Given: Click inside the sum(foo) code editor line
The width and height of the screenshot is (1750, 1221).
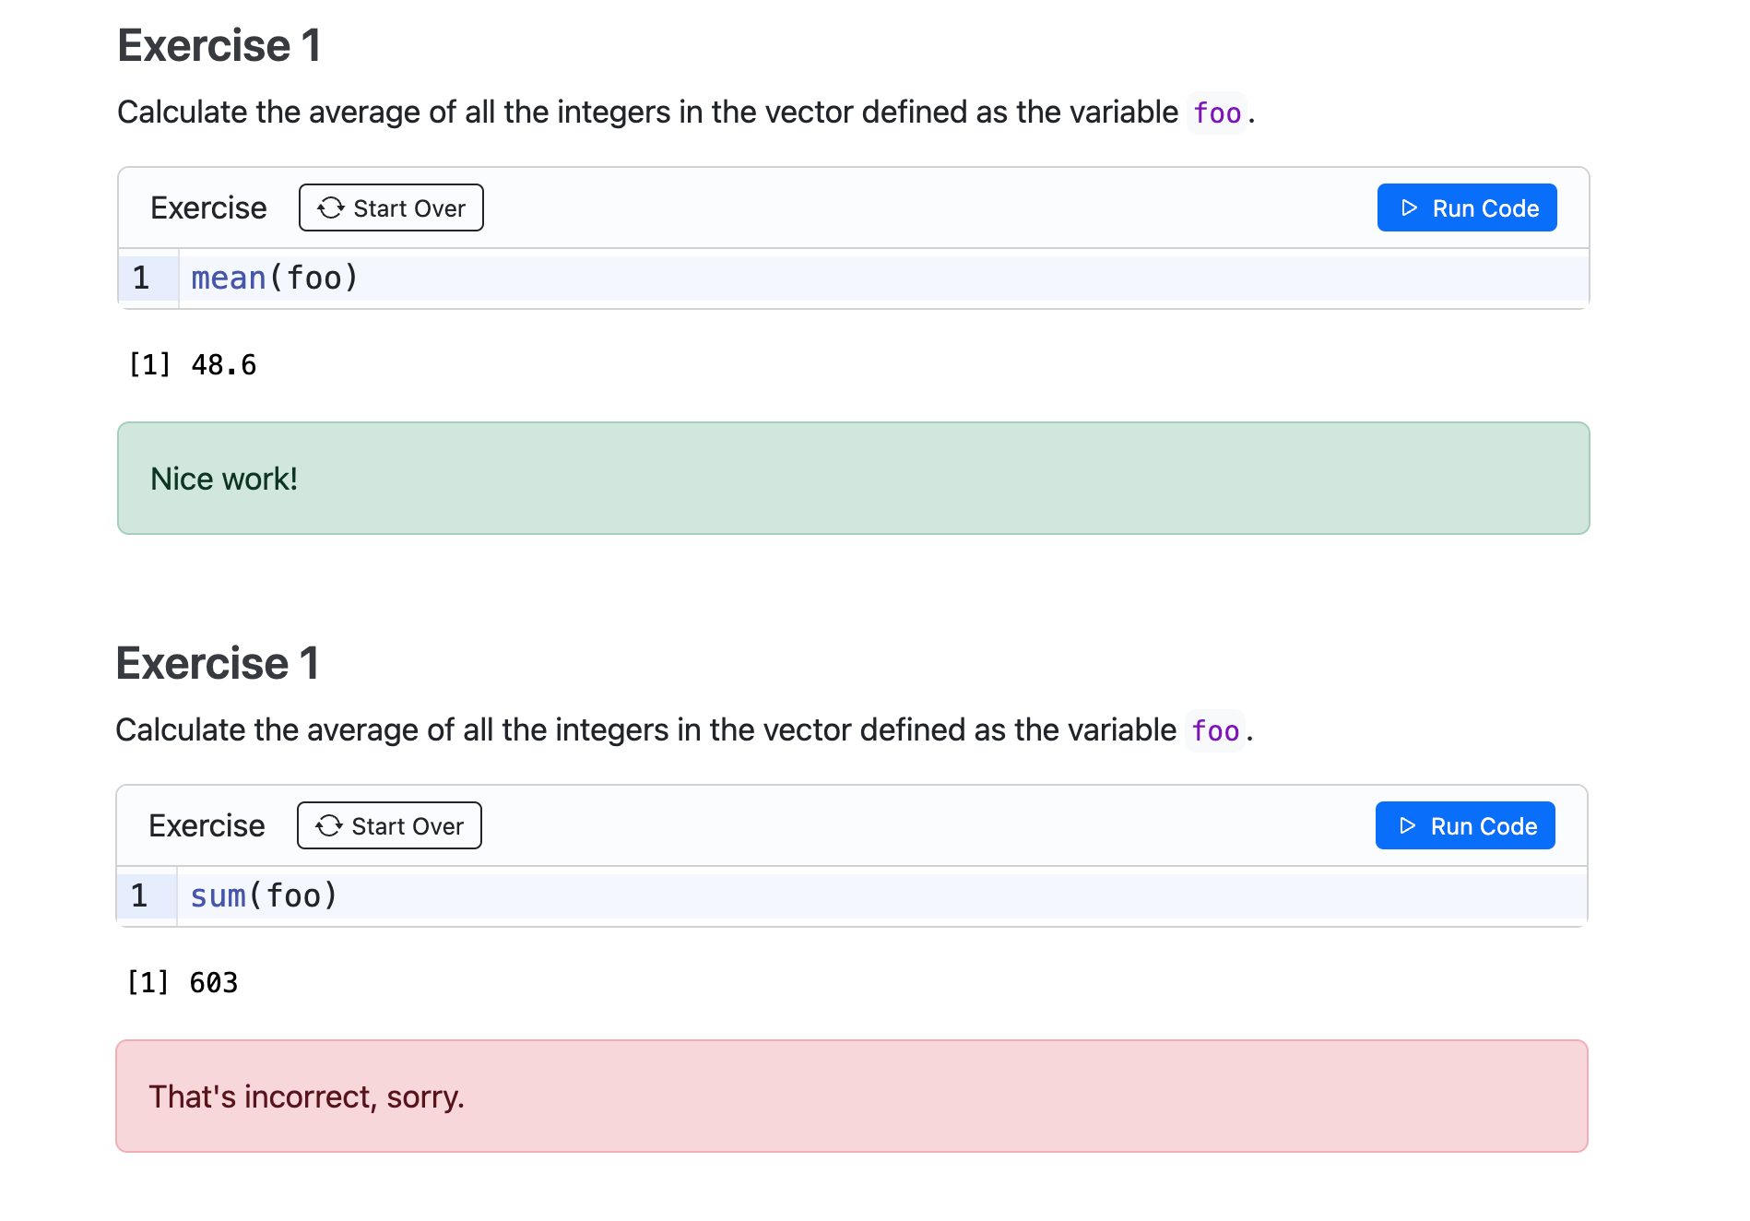Looking at the screenshot, I should click(x=263, y=895).
